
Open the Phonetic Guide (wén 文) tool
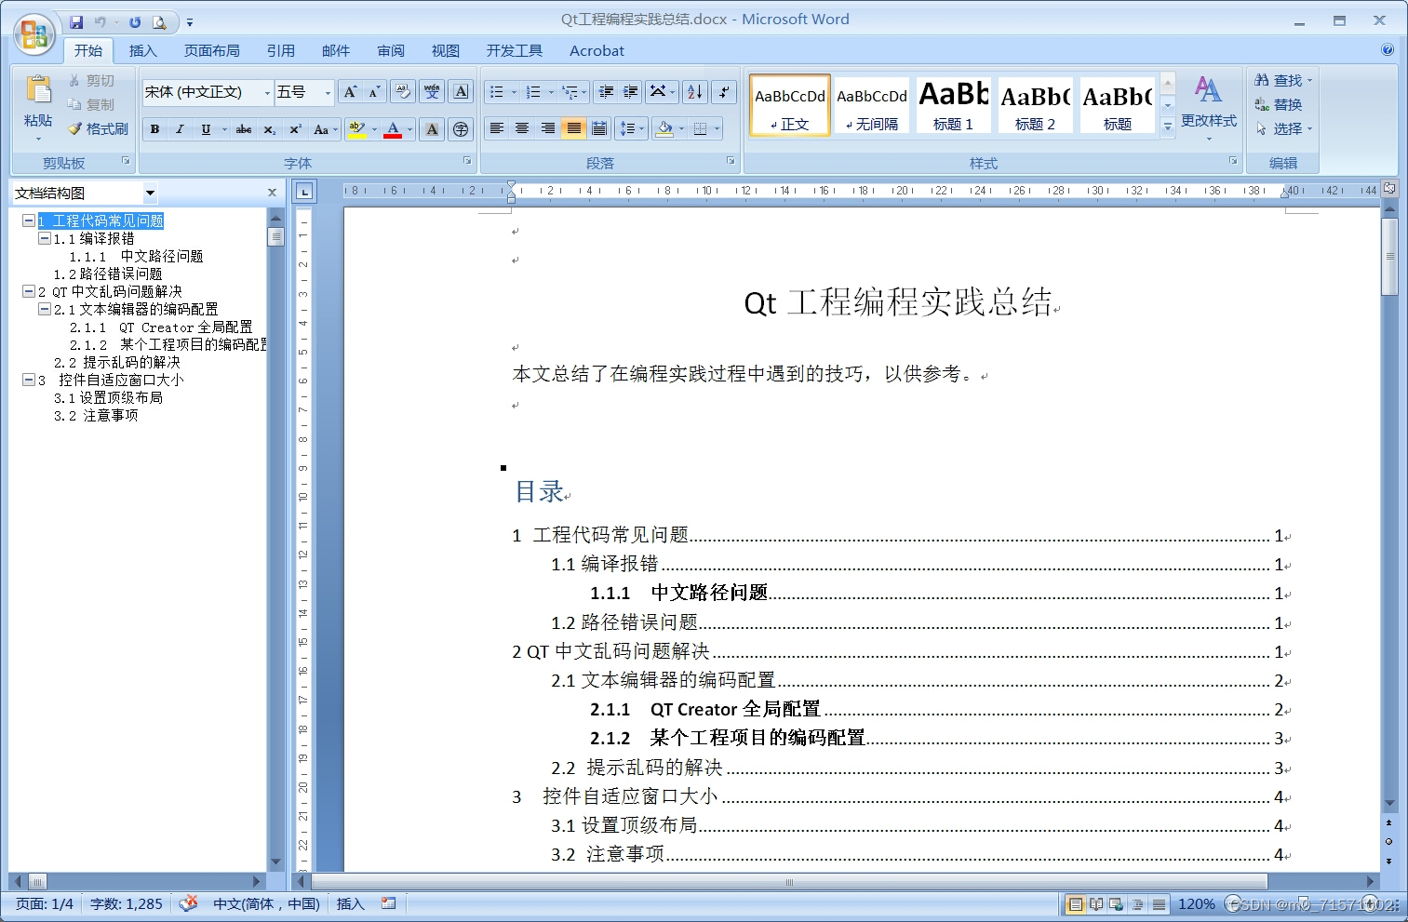tap(432, 91)
